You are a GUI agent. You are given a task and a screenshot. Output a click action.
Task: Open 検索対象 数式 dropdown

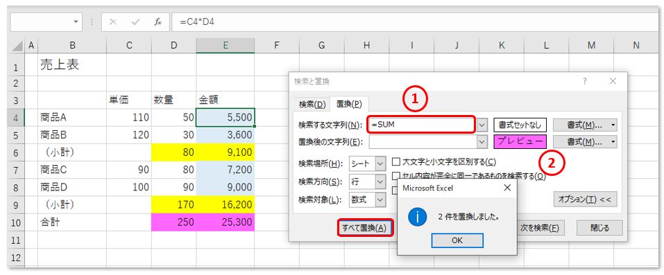point(381,199)
